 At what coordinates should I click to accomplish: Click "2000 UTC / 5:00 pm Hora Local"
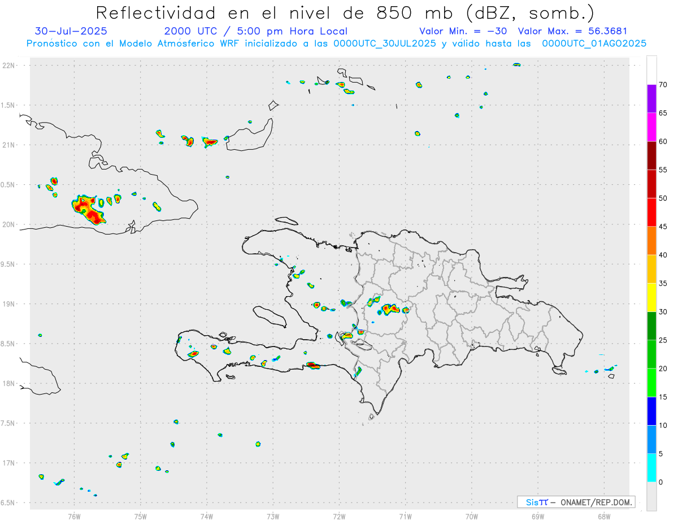(256, 31)
